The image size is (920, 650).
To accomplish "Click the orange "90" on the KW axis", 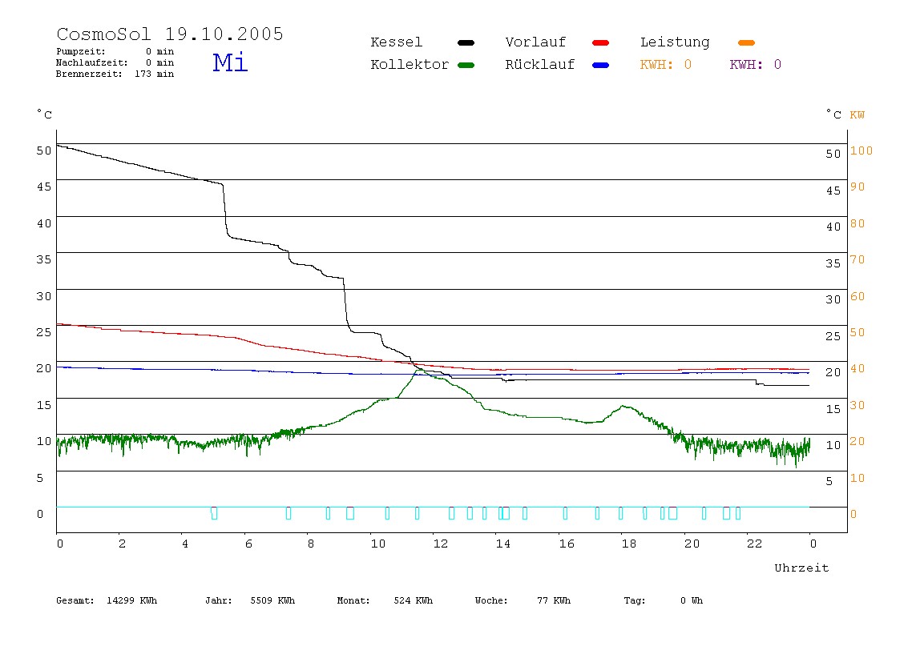I will tap(857, 187).
